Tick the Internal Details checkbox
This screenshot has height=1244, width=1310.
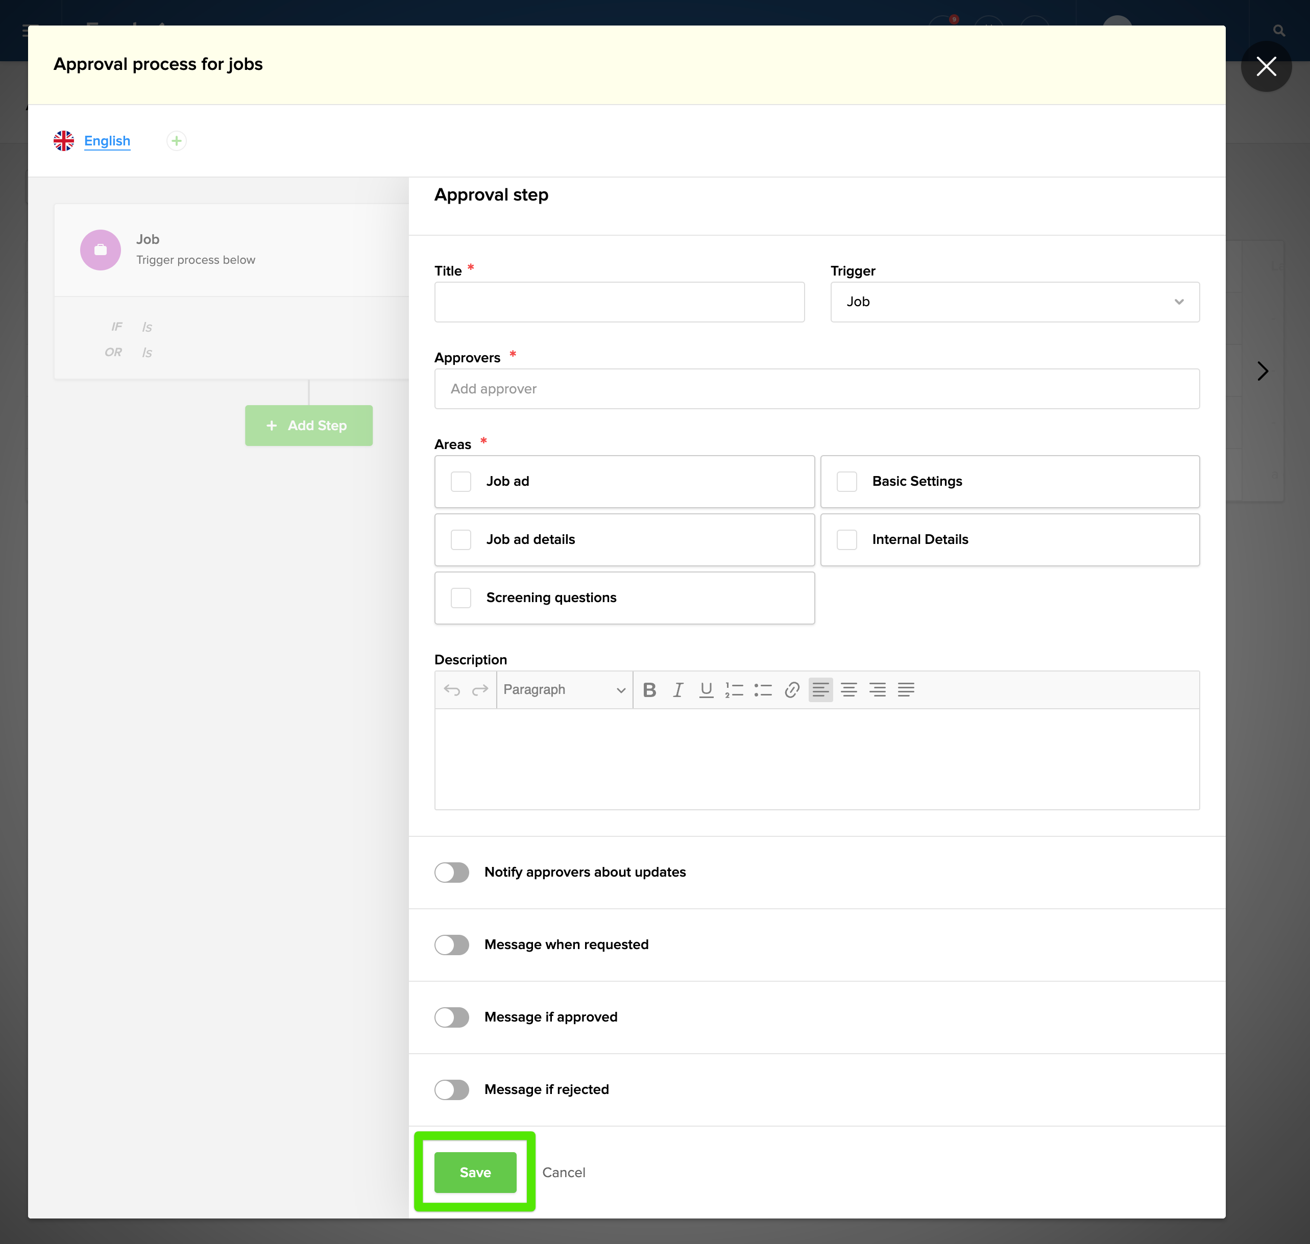(x=846, y=539)
